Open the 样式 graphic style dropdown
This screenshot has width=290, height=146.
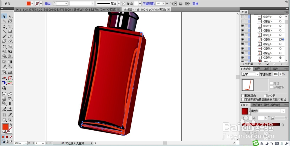tap(140, 3)
